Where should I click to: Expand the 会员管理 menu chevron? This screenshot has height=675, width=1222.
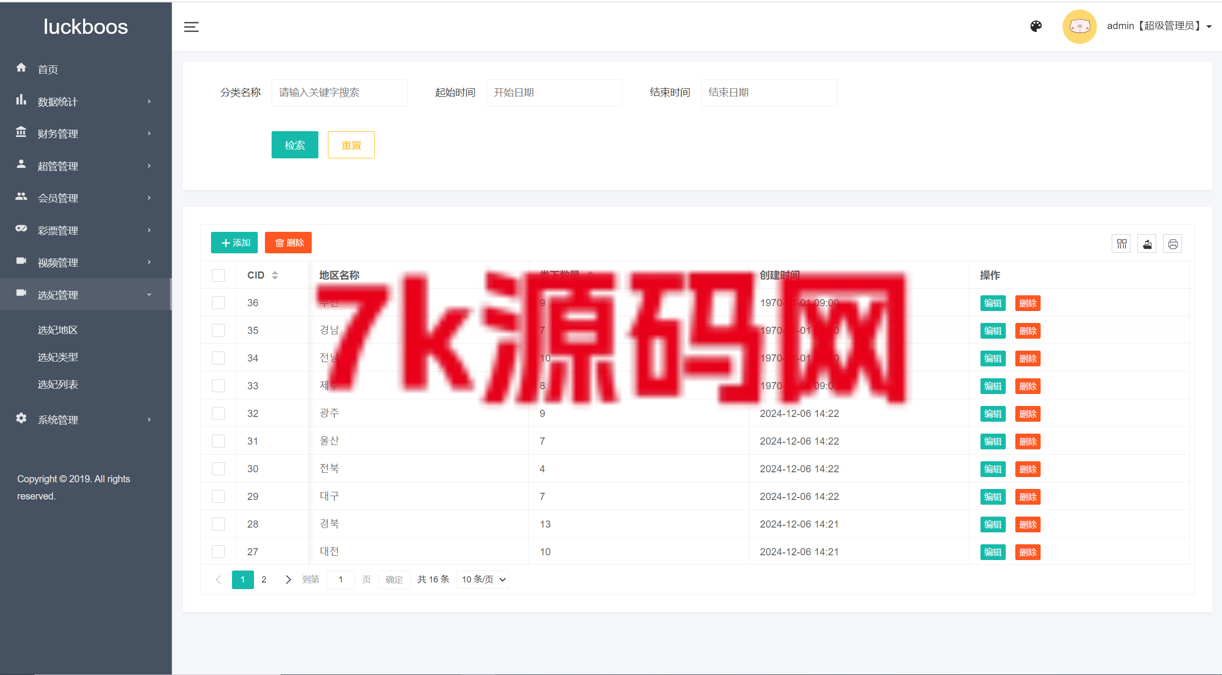click(149, 197)
